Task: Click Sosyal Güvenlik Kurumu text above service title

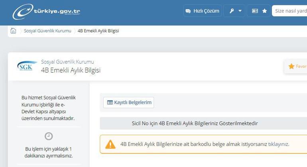Action: pyautogui.click(x=67, y=62)
